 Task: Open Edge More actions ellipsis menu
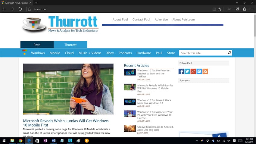(x=252, y=9)
